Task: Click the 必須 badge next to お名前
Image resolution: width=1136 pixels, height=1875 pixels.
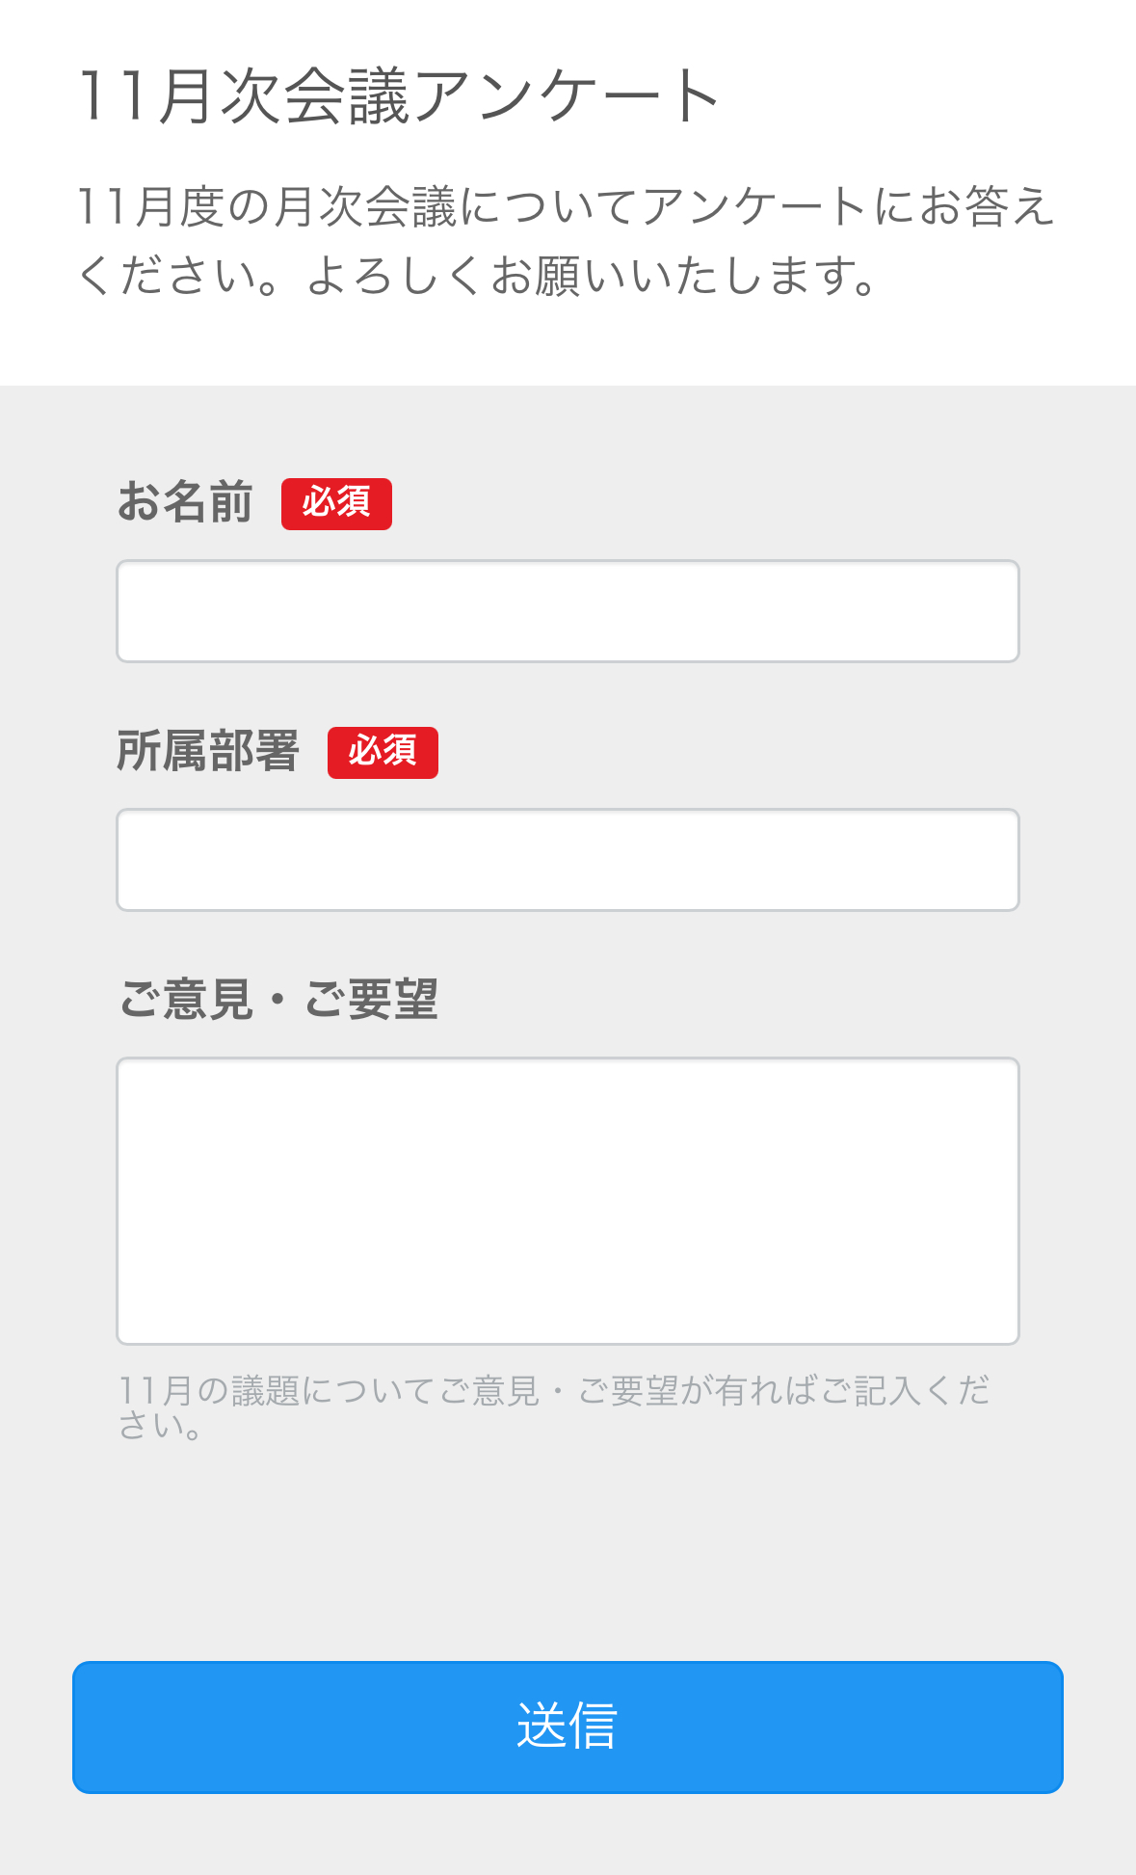Action: pyautogui.click(x=336, y=503)
